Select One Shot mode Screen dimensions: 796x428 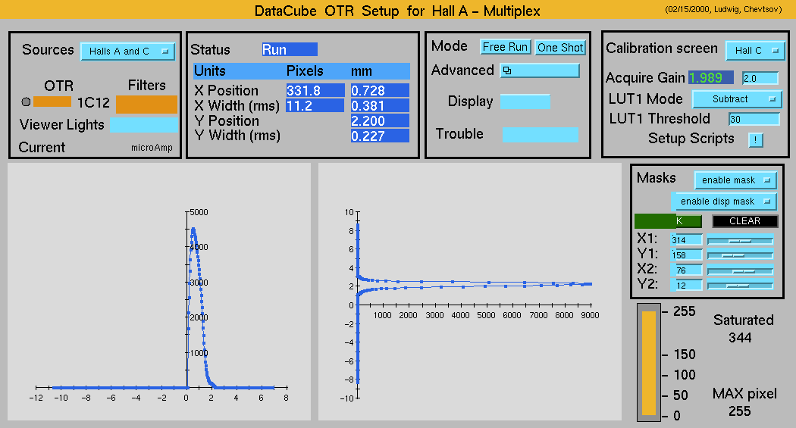pos(560,47)
